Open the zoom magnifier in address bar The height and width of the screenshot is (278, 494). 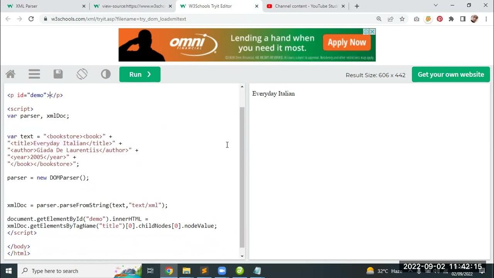click(x=379, y=19)
